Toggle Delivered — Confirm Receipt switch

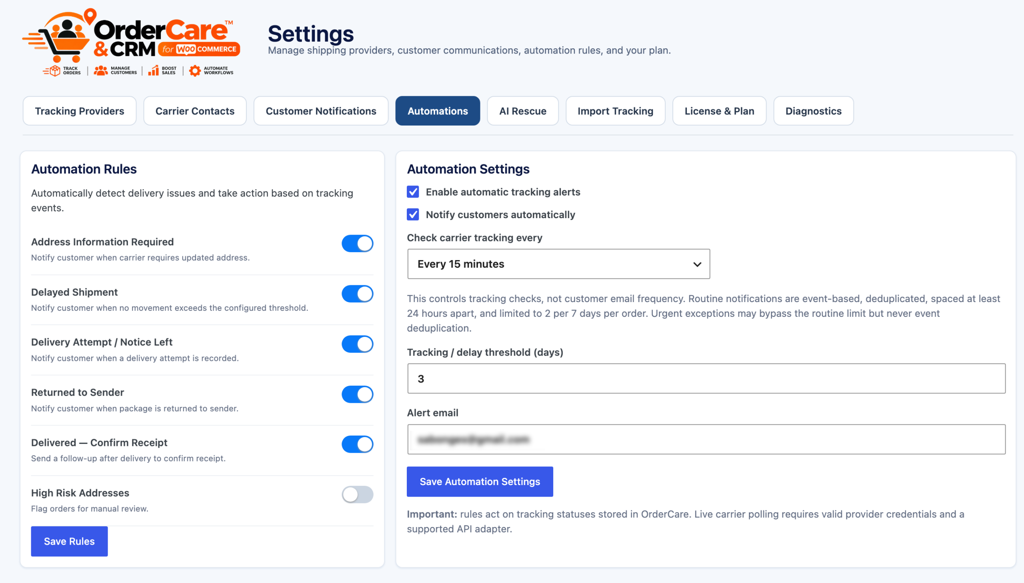pos(357,444)
